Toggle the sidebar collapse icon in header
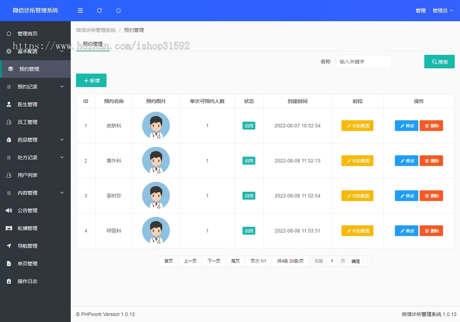This screenshot has height=322, width=460. click(80, 11)
